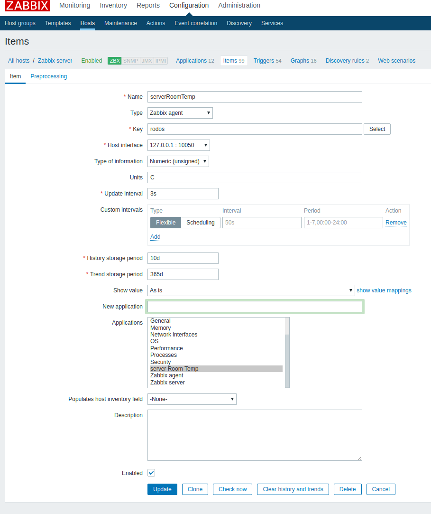Image resolution: width=431 pixels, height=514 pixels.
Task: Click Clear history and trends button
Action: (x=293, y=489)
